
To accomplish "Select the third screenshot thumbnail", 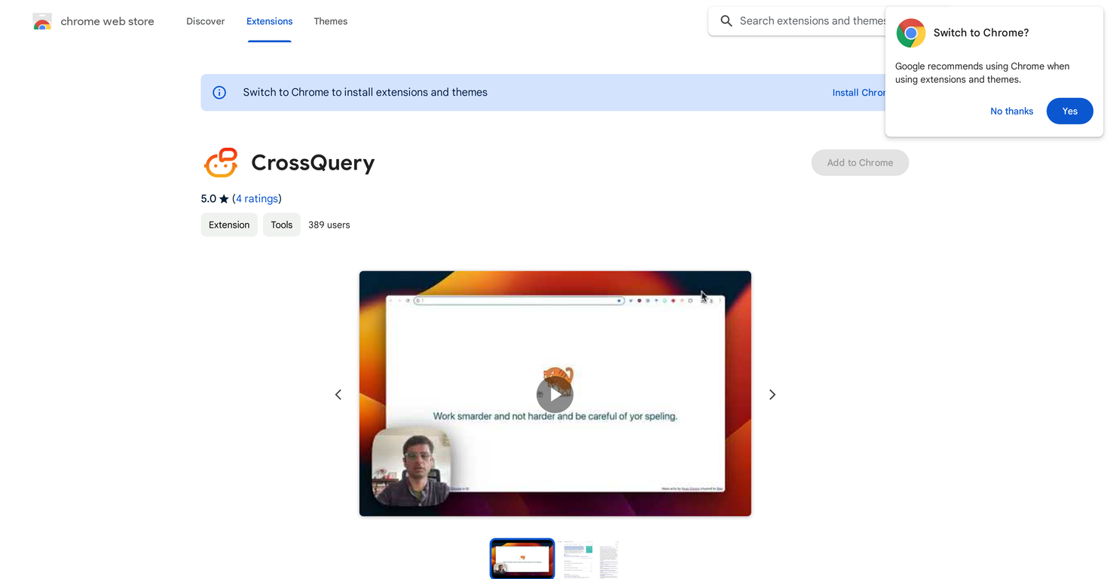I will pos(609,559).
